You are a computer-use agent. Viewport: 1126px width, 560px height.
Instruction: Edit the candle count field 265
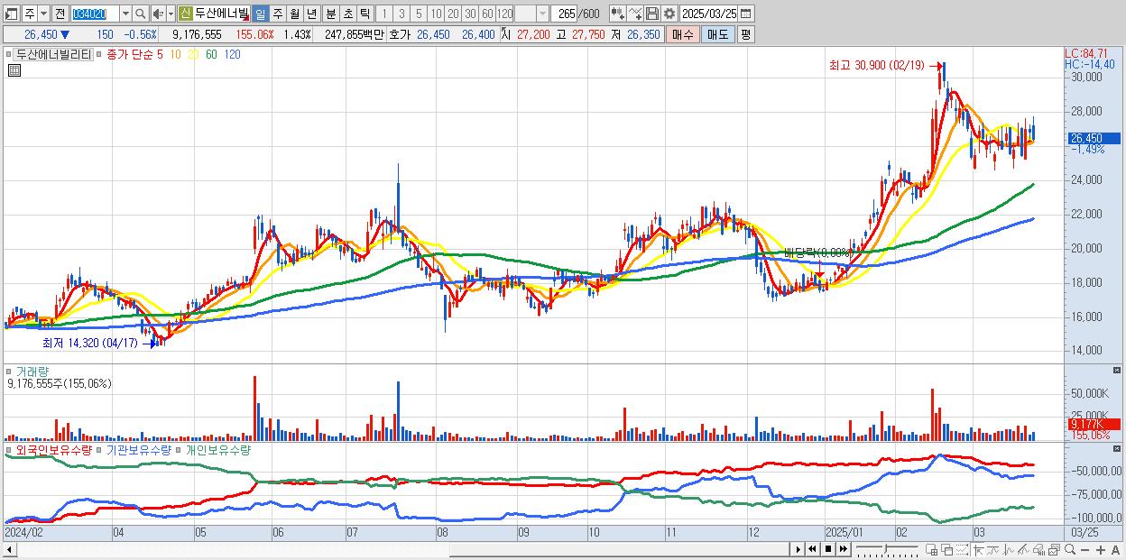tap(564, 14)
